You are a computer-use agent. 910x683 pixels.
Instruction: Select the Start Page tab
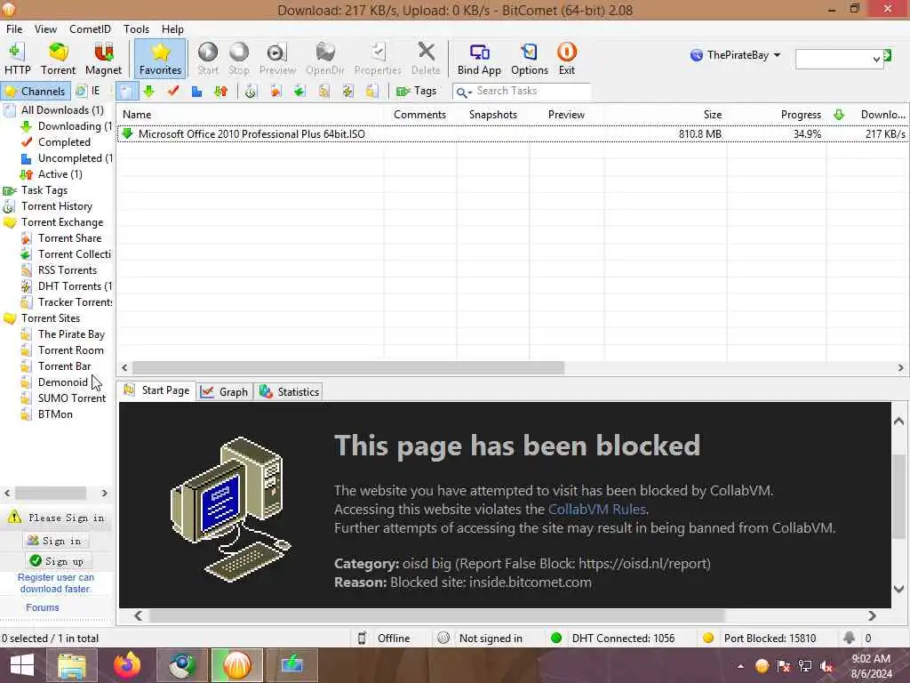[156, 391]
